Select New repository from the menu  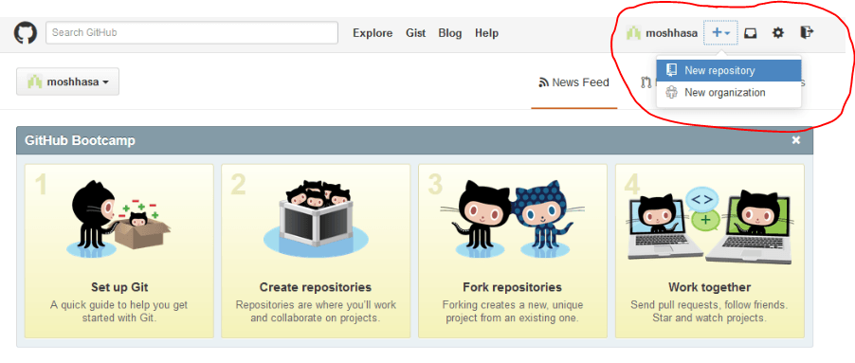[729, 70]
